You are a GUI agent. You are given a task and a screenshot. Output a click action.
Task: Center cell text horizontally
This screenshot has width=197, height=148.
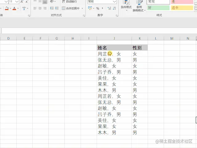pyautogui.click(x=40, y=8)
